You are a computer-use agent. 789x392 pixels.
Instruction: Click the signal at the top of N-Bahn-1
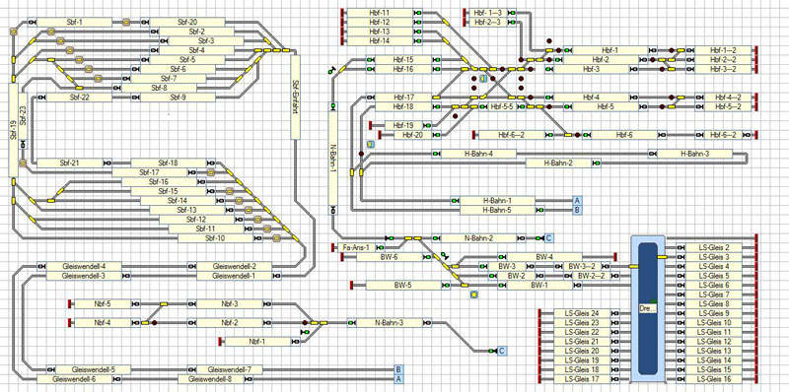tap(333, 106)
